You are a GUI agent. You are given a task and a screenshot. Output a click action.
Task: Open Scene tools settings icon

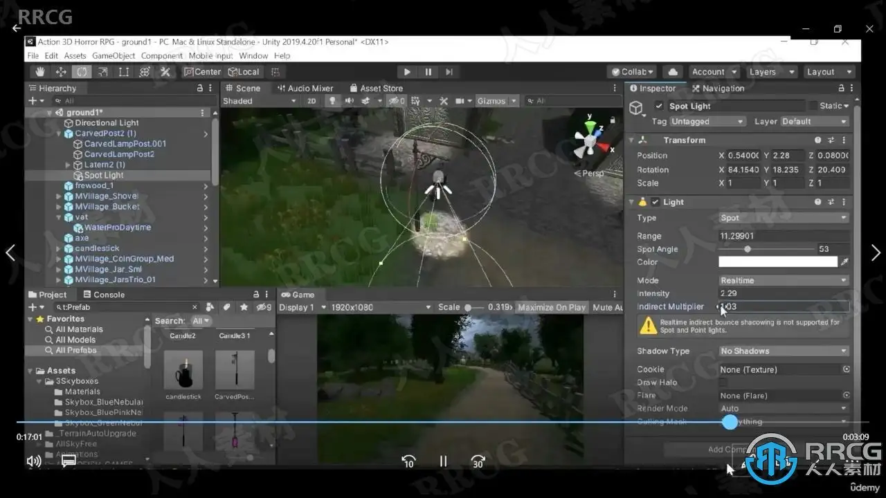coord(444,101)
